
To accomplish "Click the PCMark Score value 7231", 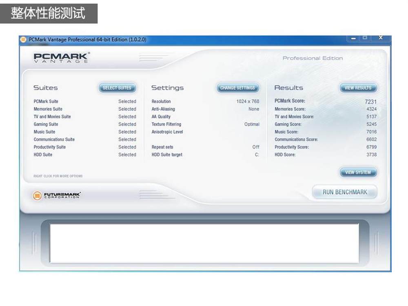I will click(370, 102).
